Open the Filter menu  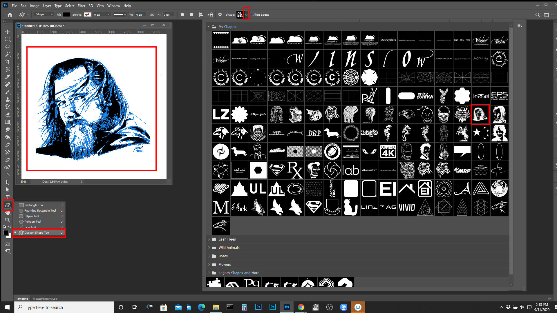[x=82, y=6]
